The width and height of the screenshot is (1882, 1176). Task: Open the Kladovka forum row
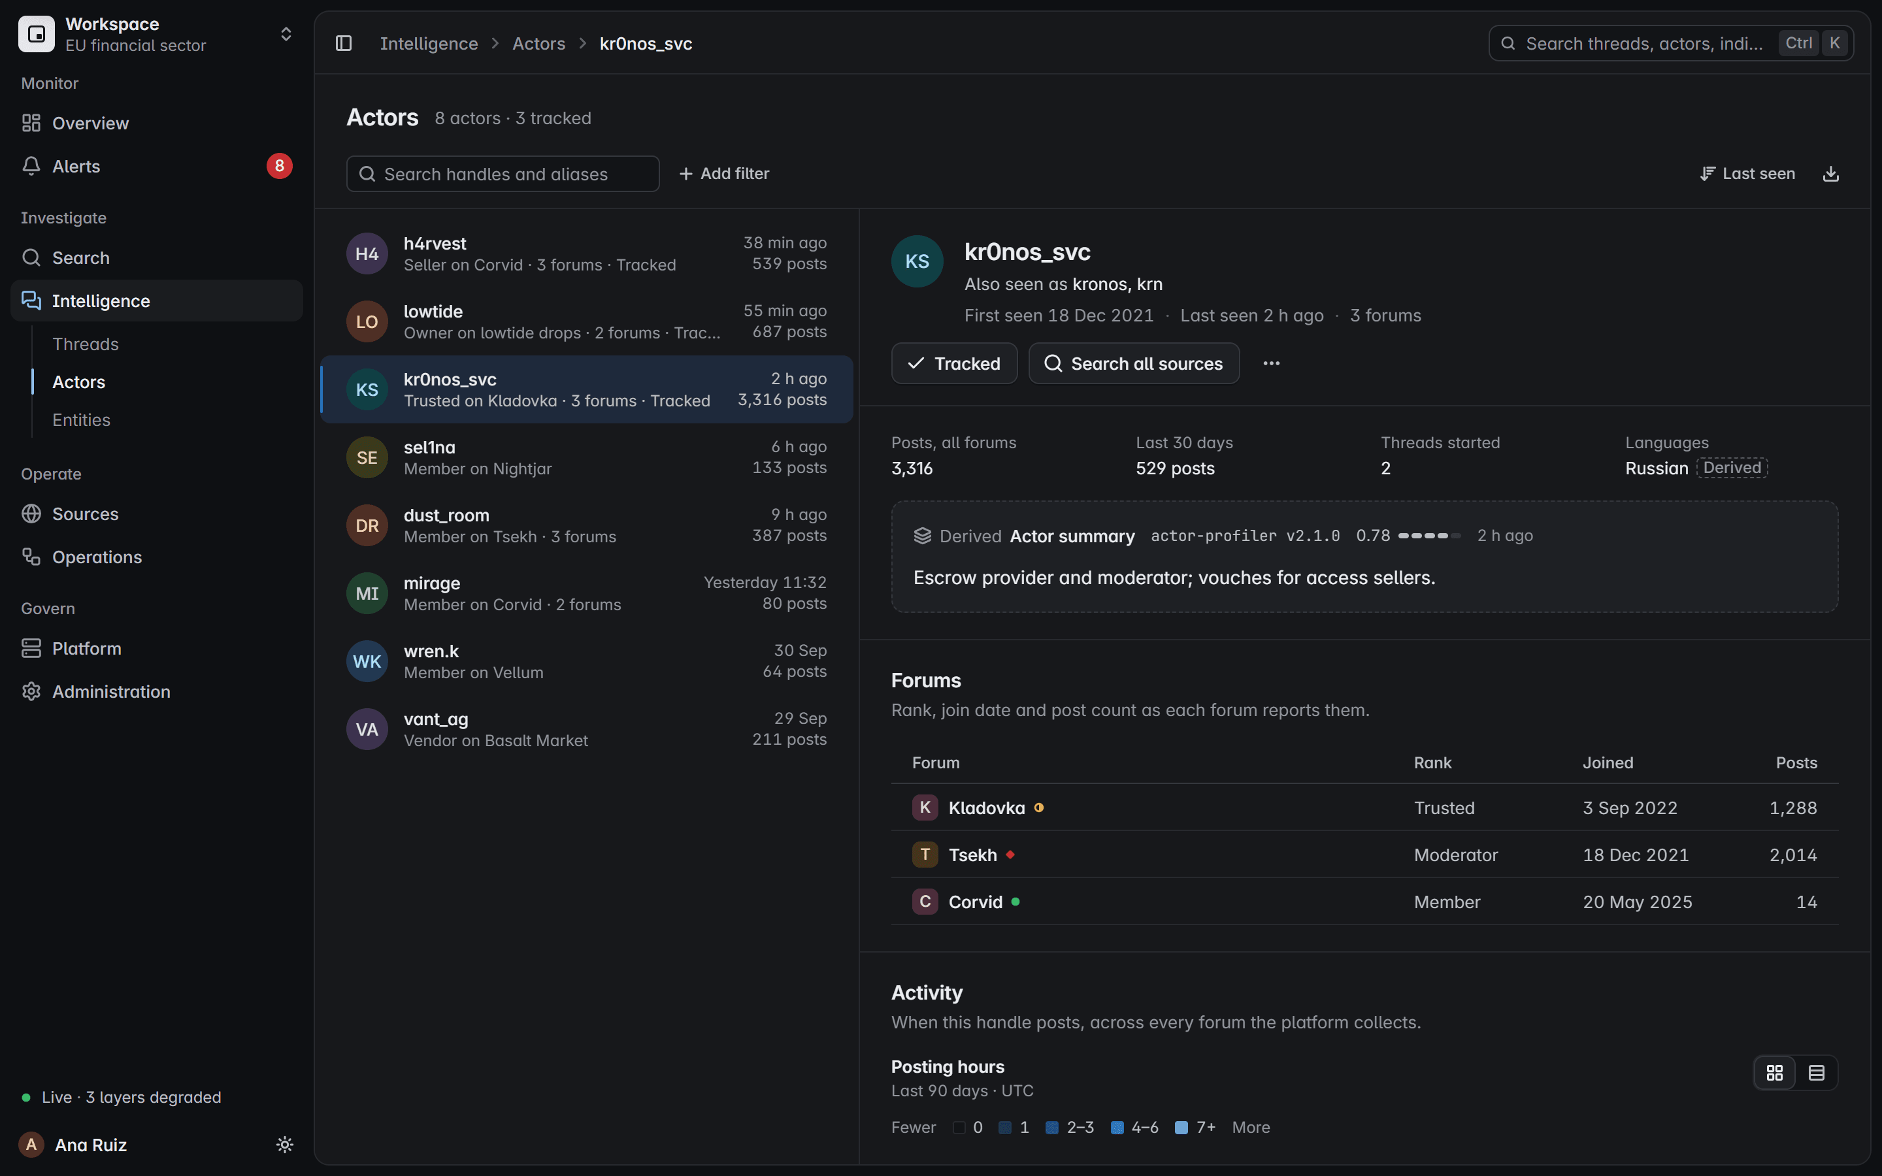coord(1365,808)
